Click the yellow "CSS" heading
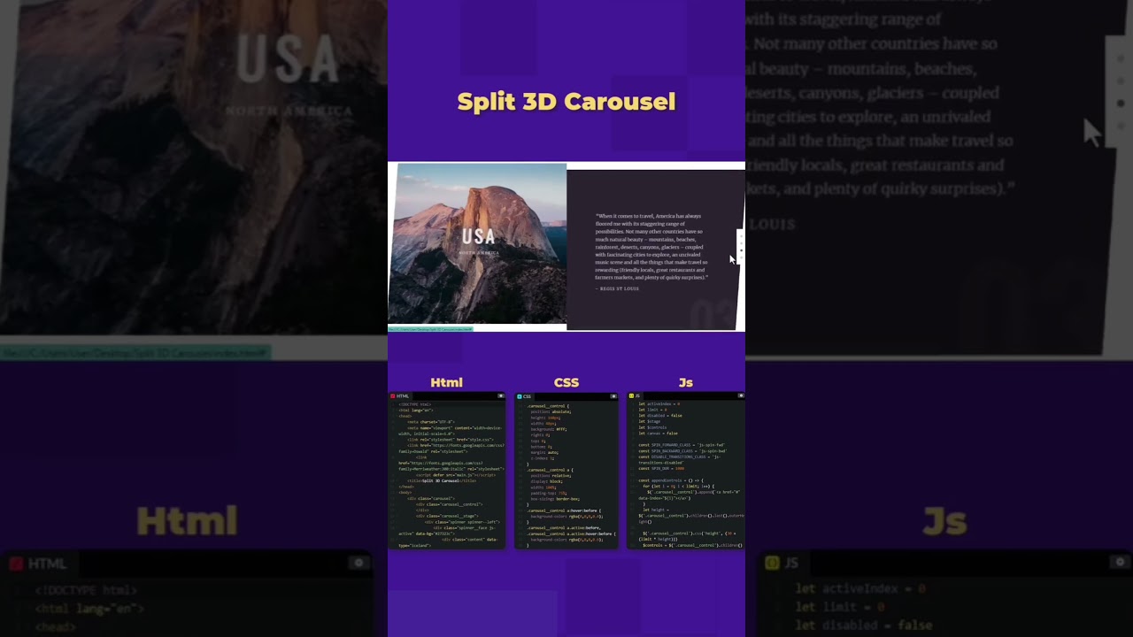The height and width of the screenshot is (637, 1133). coord(566,382)
